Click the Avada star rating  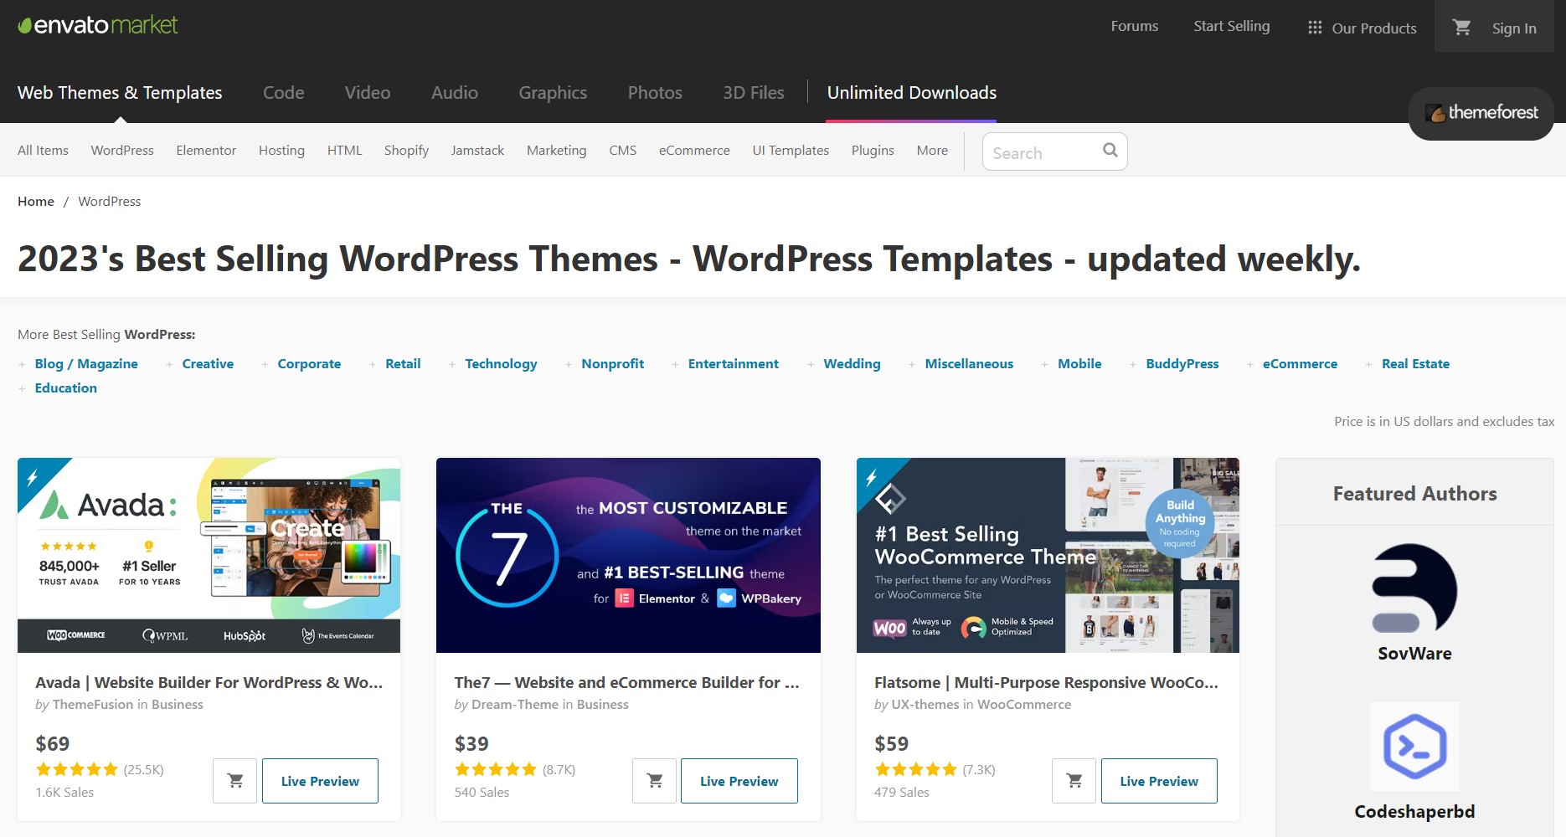77,769
